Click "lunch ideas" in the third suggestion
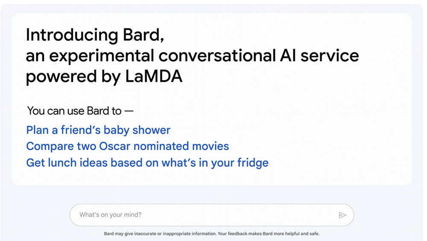Viewport: 427px width, 241px height. pyautogui.click(x=79, y=163)
